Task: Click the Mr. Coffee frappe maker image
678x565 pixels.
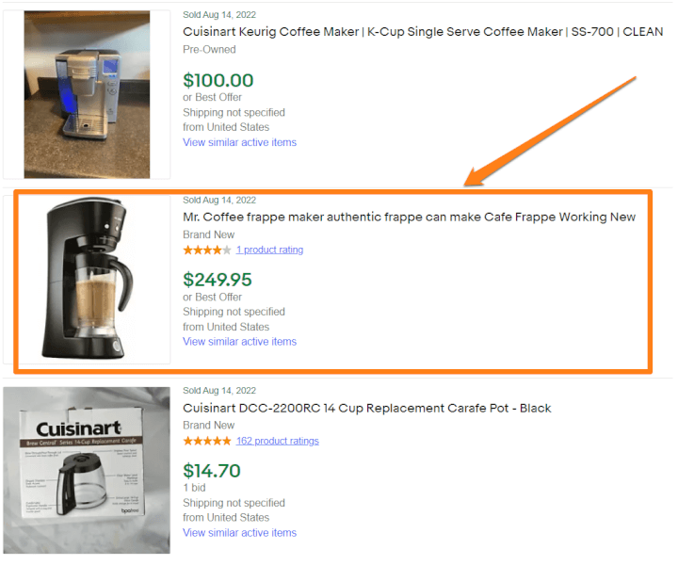Action: click(87, 279)
